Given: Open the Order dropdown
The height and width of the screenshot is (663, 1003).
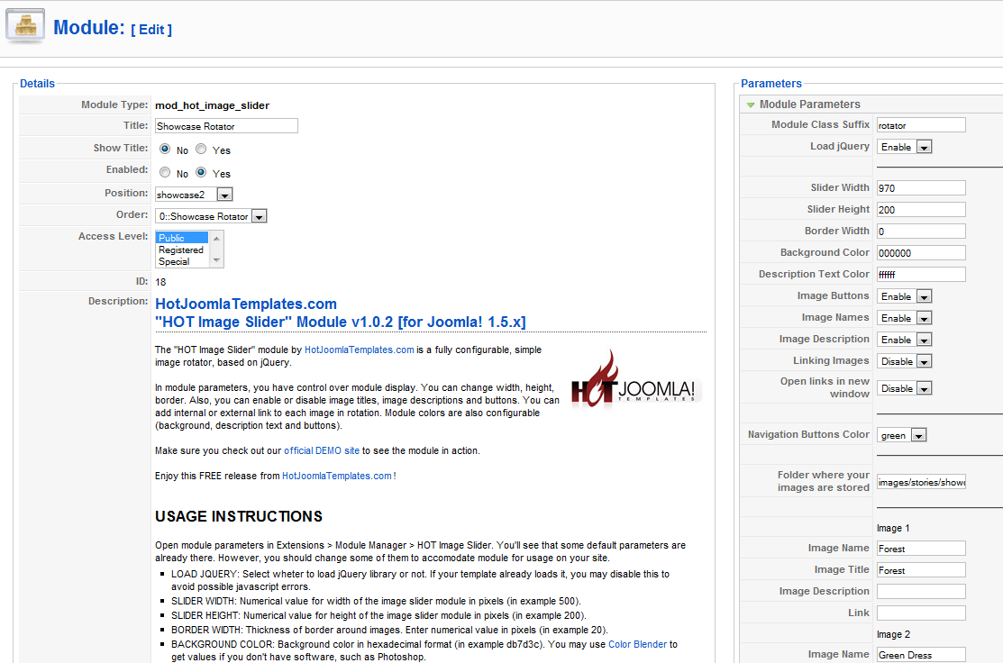Looking at the screenshot, I should [x=211, y=216].
